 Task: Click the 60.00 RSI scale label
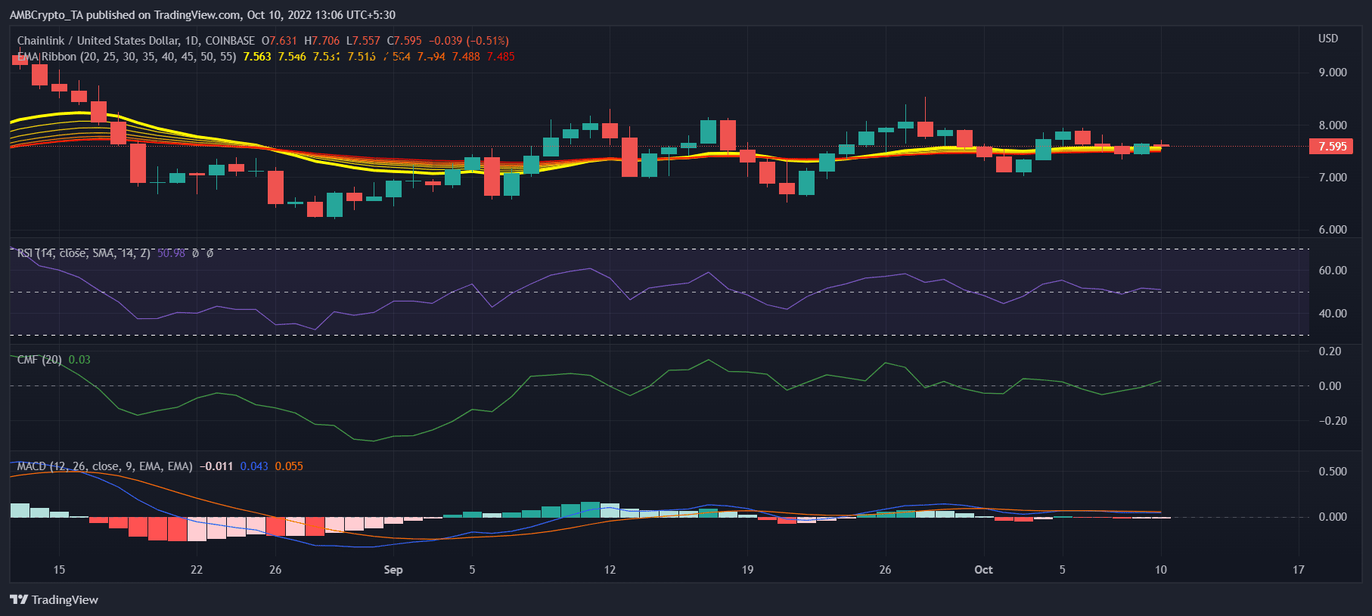tap(1333, 271)
